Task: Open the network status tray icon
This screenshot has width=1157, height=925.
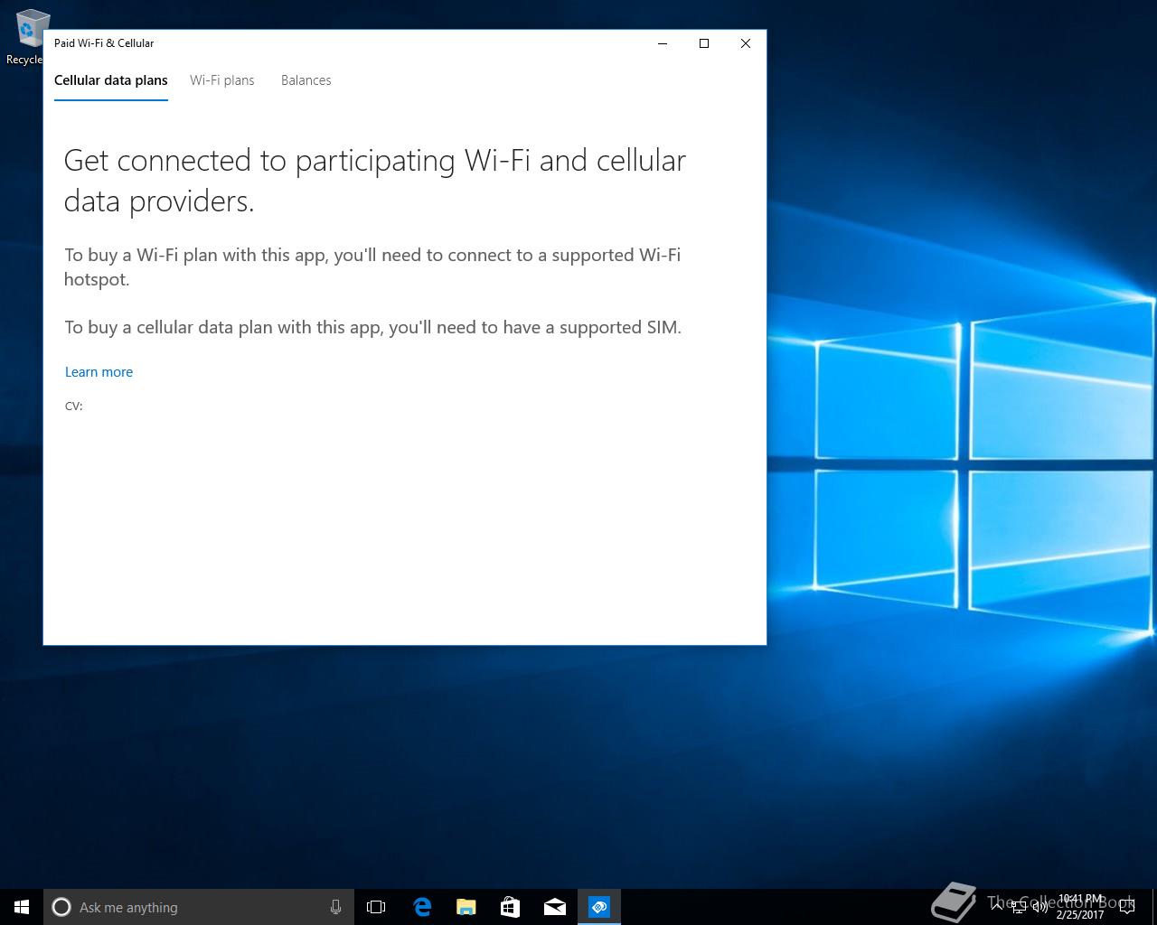Action: (1019, 907)
